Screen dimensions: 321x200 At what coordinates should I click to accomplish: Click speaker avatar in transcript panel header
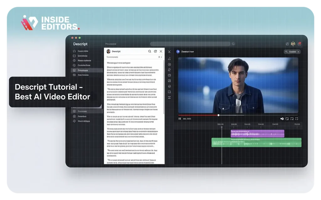click(108, 51)
